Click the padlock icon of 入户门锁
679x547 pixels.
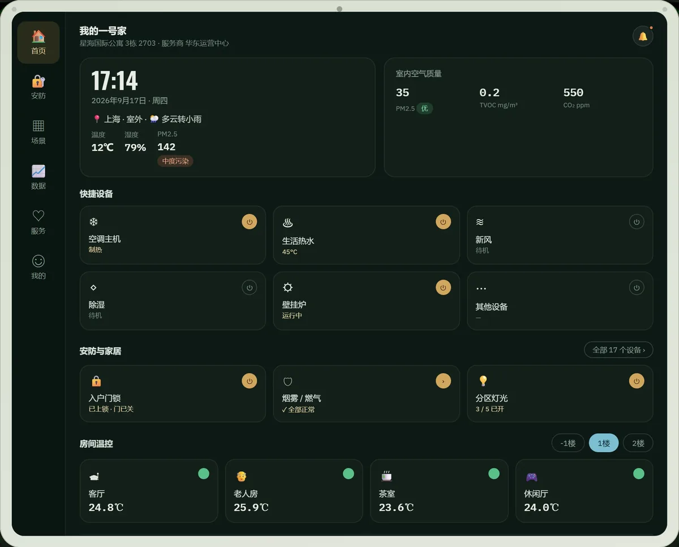coord(96,381)
